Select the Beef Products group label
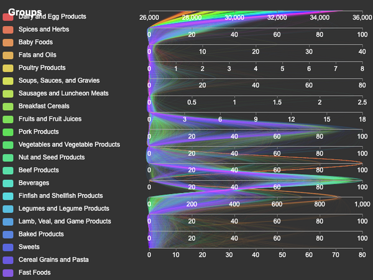This screenshot has height=280, width=373. tap(39, 170)
